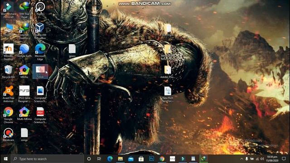Open the Windows Start menu
Viewport: 290px width, 163px height.
[x=5, y=159]
